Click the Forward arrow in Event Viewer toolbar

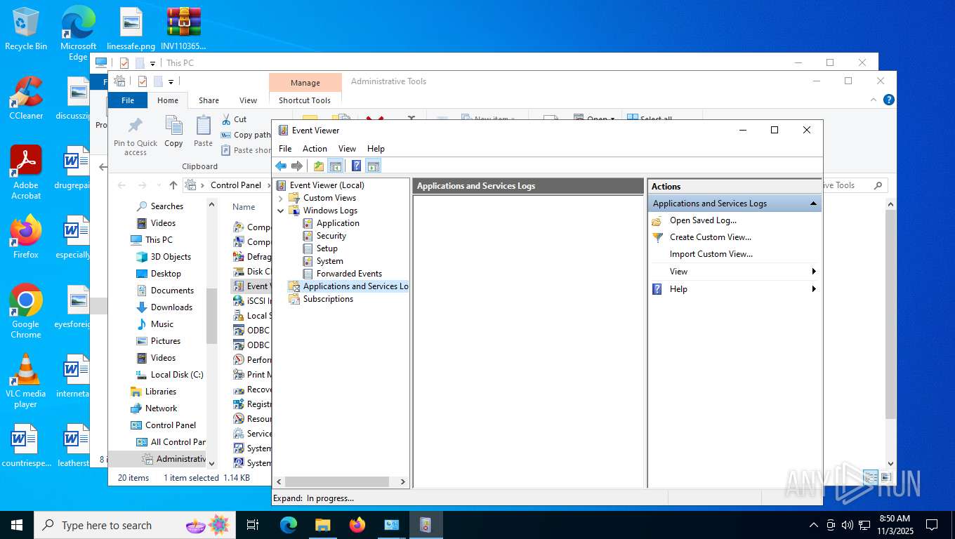point(297,166)
